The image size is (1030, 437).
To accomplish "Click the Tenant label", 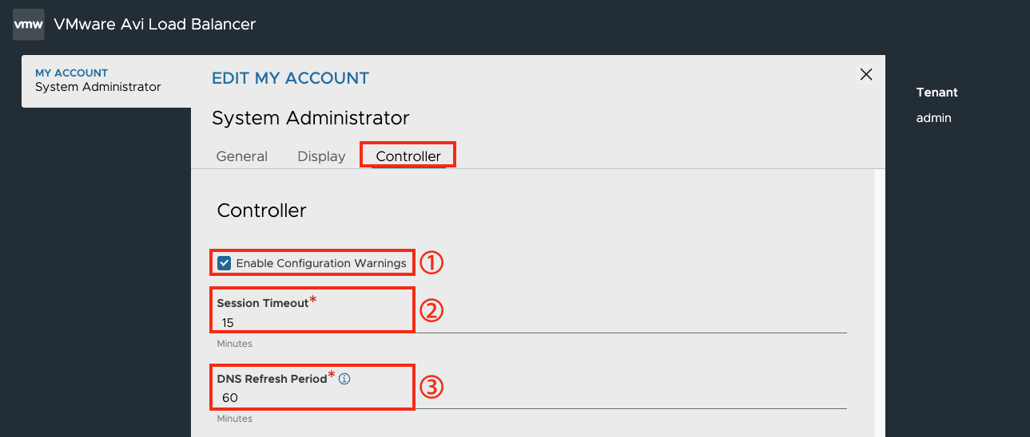I will [x=937, y=93].
